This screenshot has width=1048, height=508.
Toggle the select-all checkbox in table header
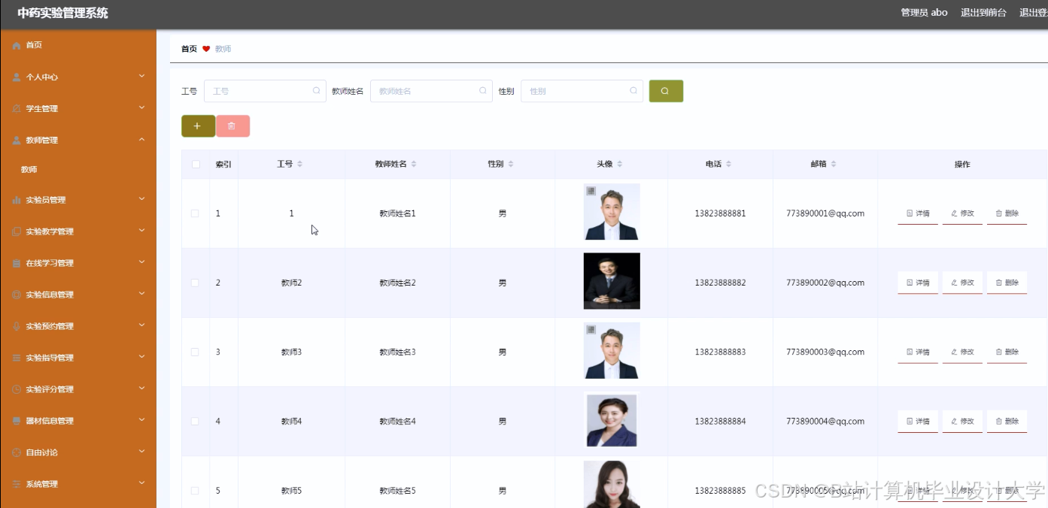[196, 165]
